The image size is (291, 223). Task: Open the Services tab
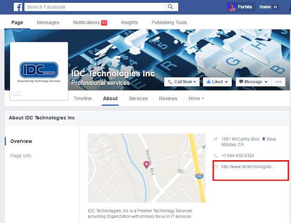tap(138, 98)
